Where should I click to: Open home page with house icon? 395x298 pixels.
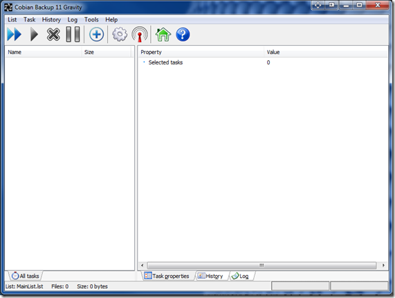coord(163,35)
